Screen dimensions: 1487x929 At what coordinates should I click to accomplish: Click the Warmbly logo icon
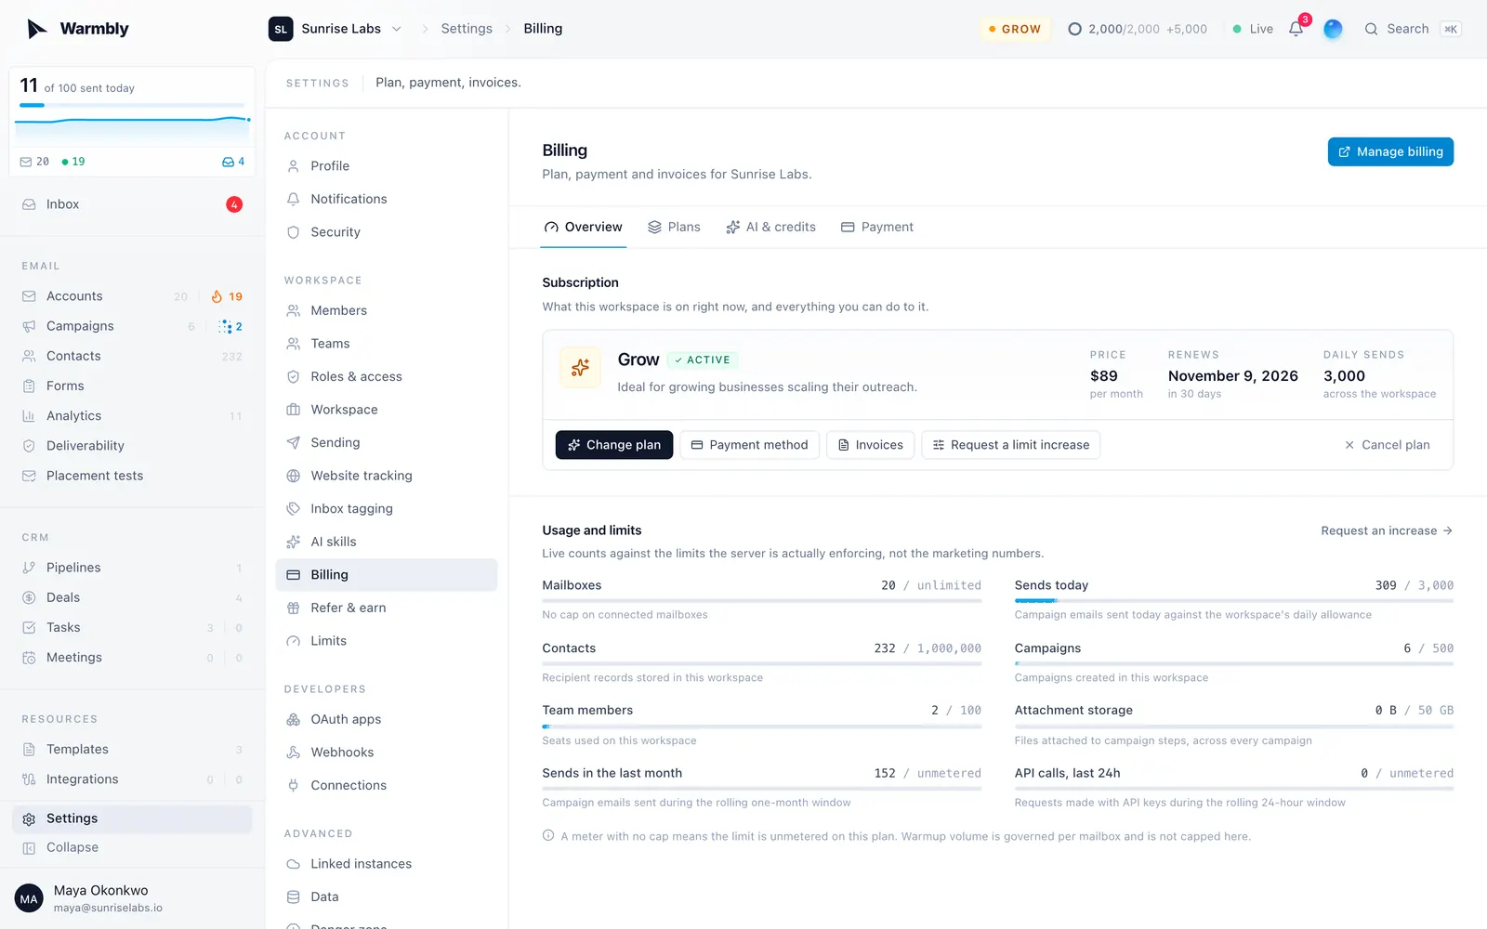36,29
